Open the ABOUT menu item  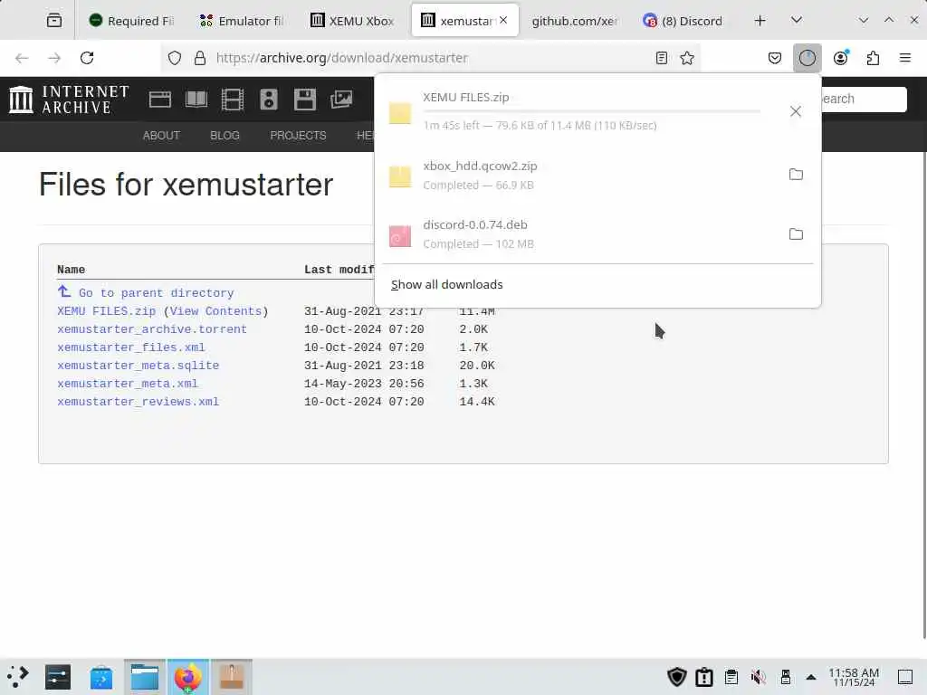point(161,136)
